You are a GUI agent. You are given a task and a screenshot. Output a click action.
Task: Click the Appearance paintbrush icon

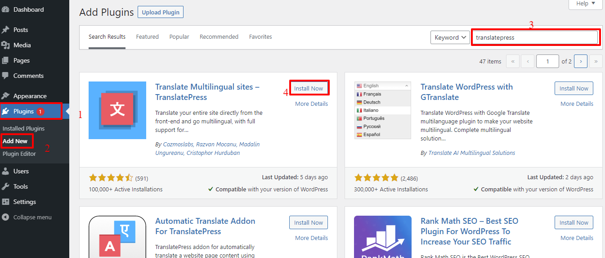pyautogui.click(x=5, y=96)
